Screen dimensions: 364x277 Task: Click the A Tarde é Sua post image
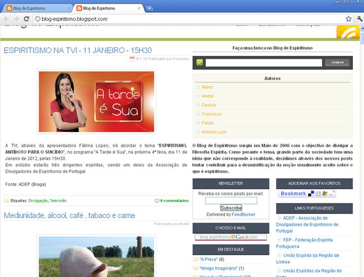click(96, 101)
